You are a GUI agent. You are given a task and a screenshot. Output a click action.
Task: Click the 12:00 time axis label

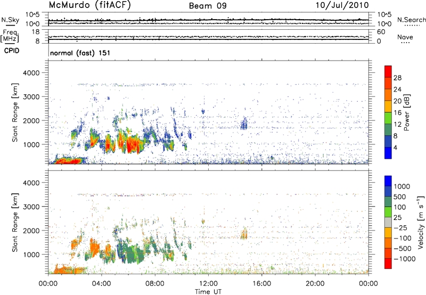click(208, 284)
